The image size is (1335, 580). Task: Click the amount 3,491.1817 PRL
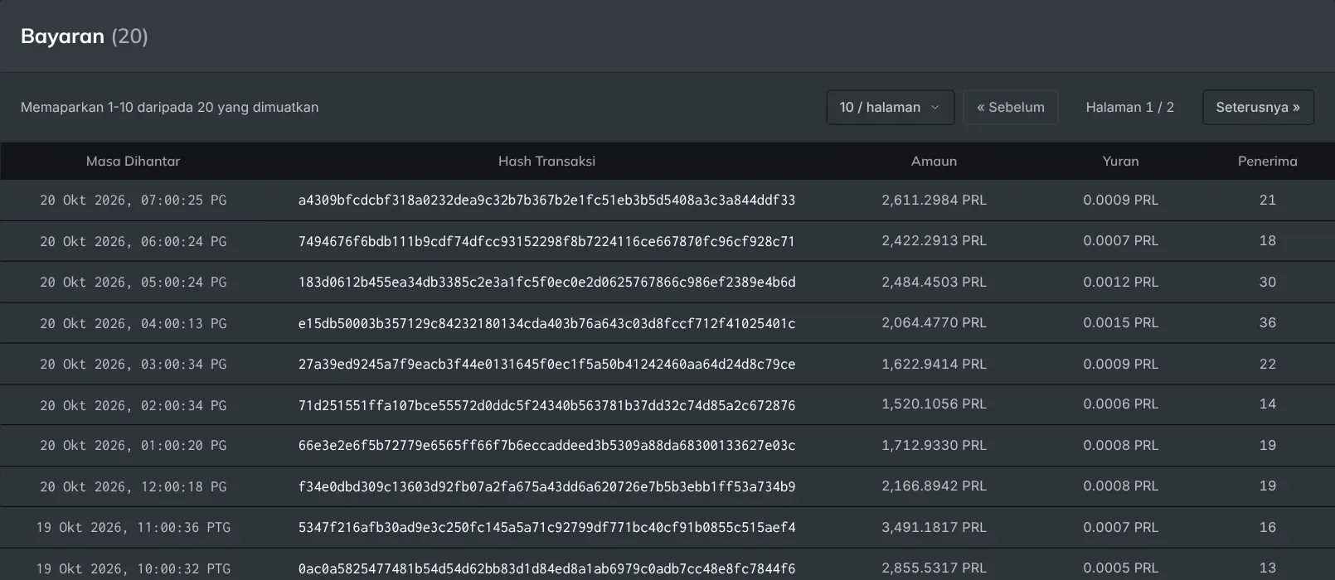[934, 528]
